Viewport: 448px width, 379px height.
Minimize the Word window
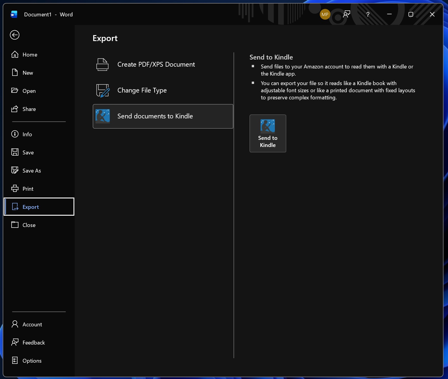click(389, 14)
